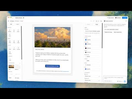Select the clouds hero image thumbnail
132x99 pixels.
coord(11,67)
